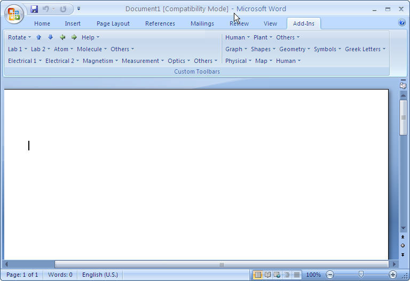Open the Lab 2 dropdown
This screenshot has width=410, height=281.
tap(40, 49)
